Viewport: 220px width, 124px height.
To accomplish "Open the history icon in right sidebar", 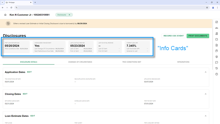I will pyautogui.click(x=217, y=68).
